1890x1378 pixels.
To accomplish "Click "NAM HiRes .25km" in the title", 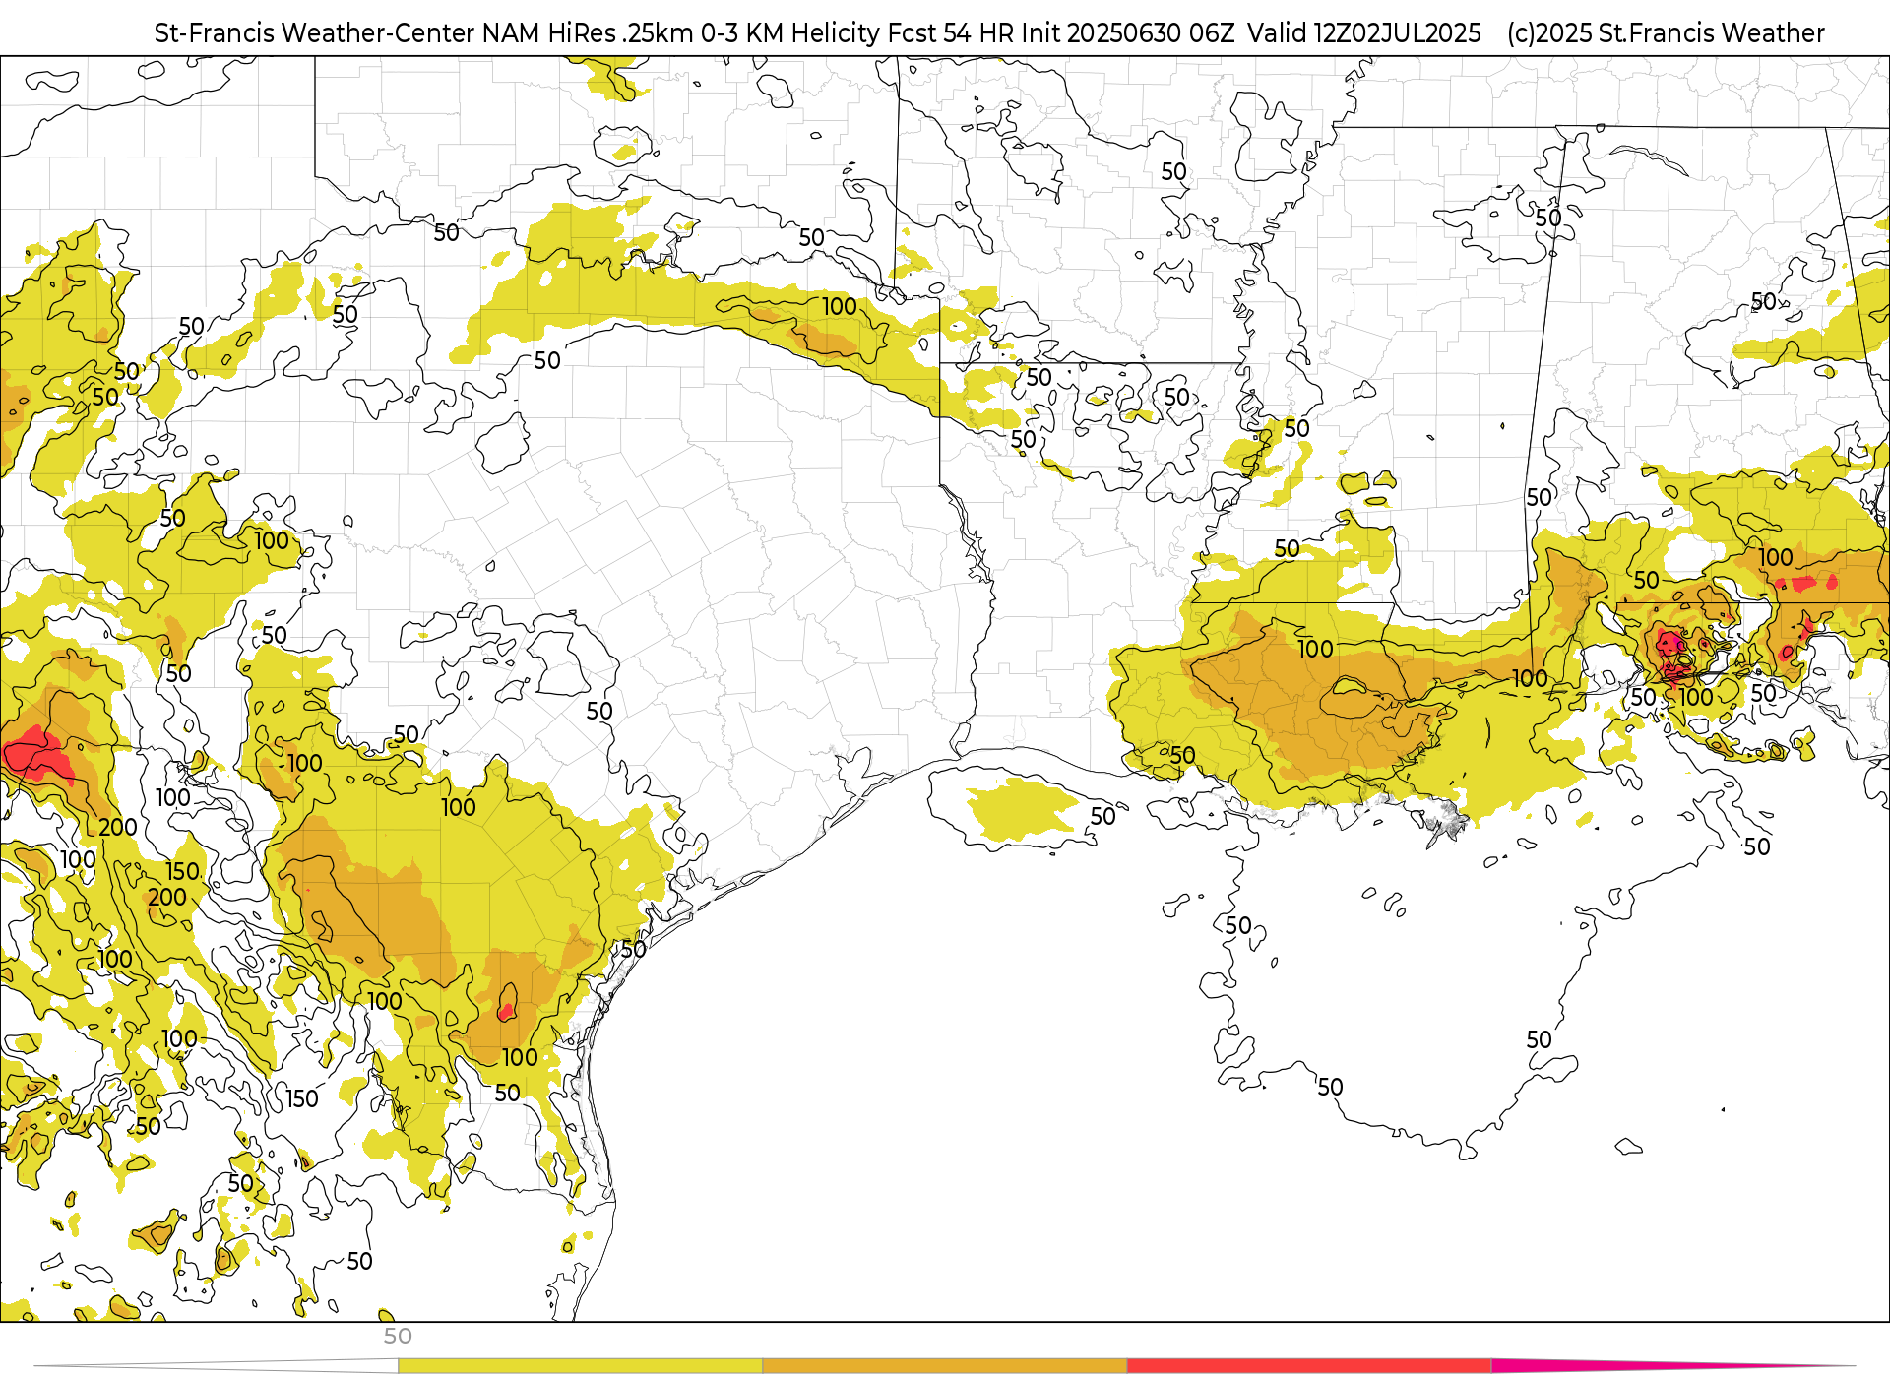I will pos(588,33).
